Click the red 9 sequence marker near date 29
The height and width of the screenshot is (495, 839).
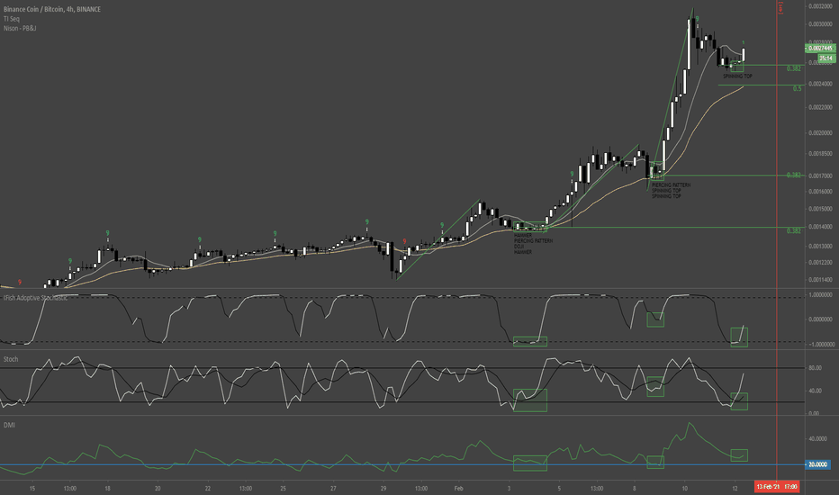click(x=404, y=242)
